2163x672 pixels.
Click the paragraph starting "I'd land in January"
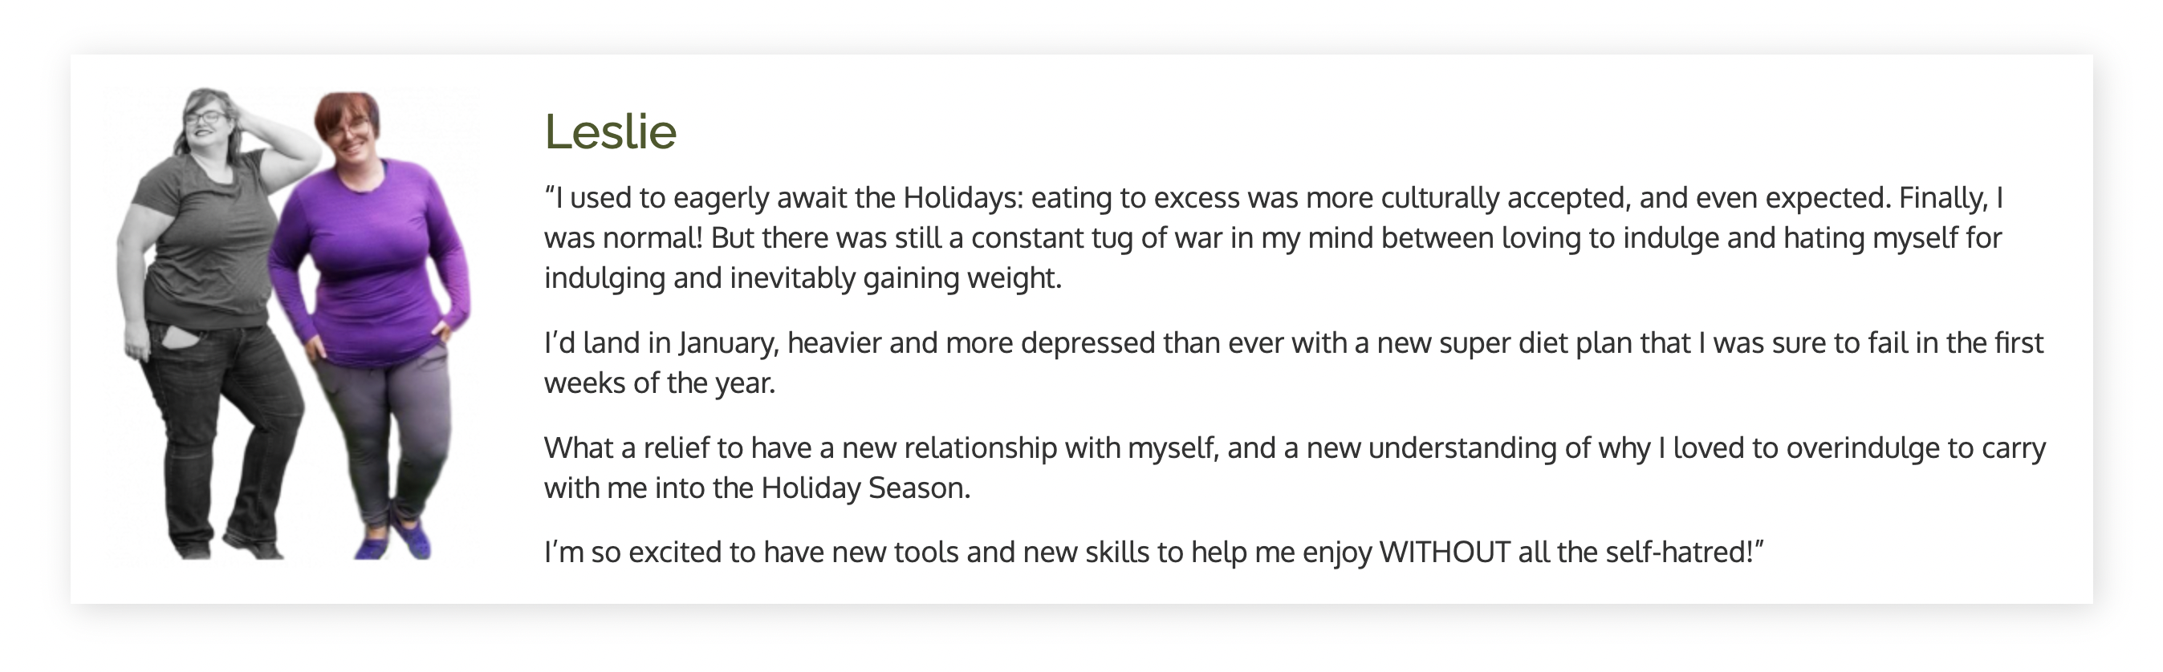point(1294,362)
